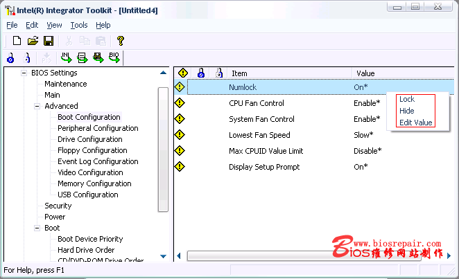Save using the floppy disk icon
The height and width of the screenshot is (279, 459).
tap(49, 41)
